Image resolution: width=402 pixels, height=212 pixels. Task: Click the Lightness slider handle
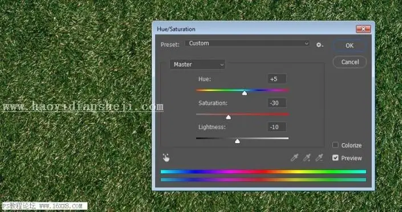pos(237,141)
